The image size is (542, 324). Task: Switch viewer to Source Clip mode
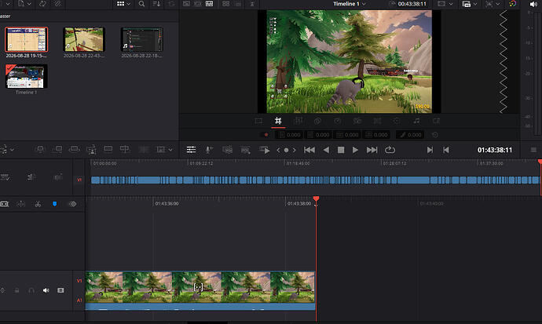[186, 4]
